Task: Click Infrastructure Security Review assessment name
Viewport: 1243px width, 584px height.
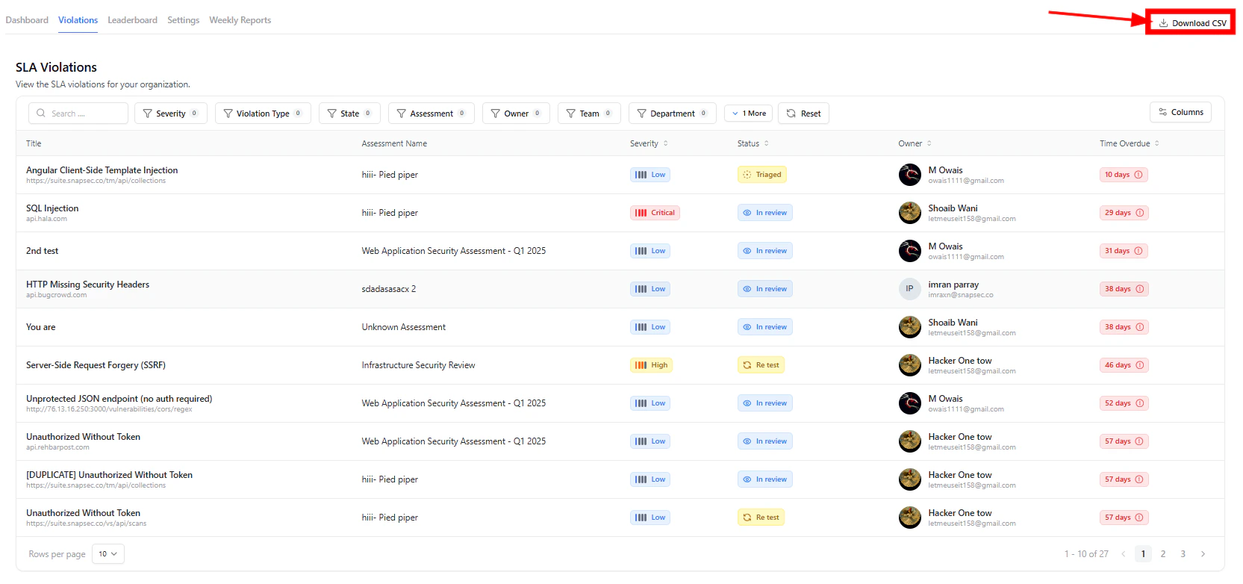Action: coord(418,365)
